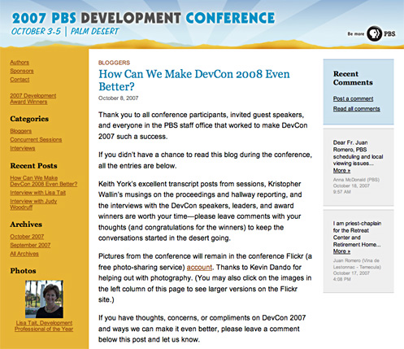Click the Lisa Tait photo thumbnail
This screenshot has height=349, width=404.
[x=44, y=299]
